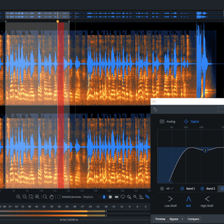224x224 pixels.
Task: Click the harmonics selection icon
Action: tap(142, 197)
